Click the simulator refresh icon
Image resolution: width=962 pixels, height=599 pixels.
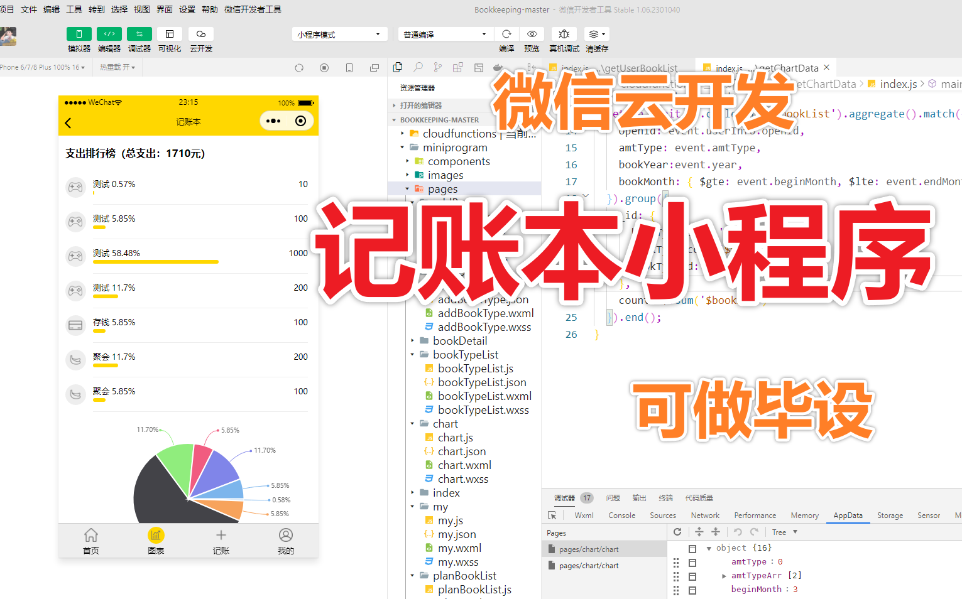coord(299,68)
